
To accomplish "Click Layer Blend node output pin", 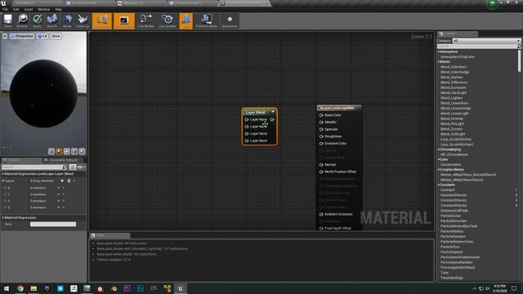I will pos(272,119).
